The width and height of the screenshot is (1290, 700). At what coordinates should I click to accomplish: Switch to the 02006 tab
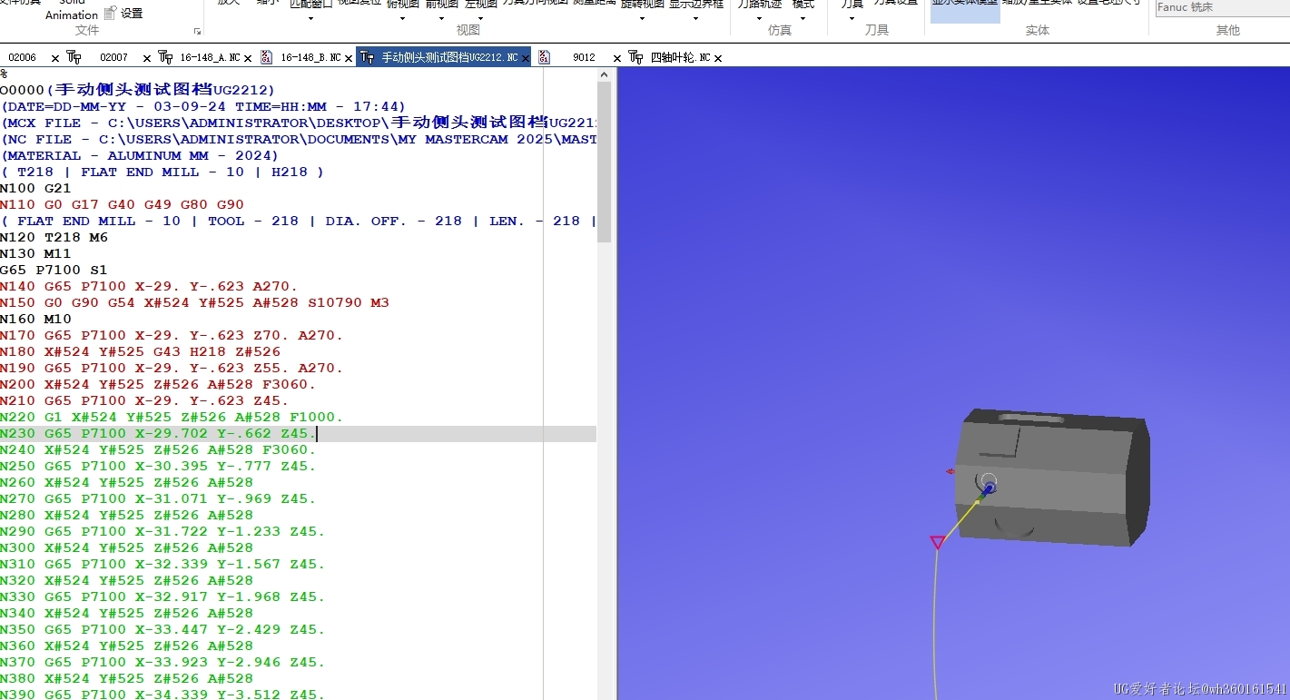pyautogui.click(x=23, y=57)
